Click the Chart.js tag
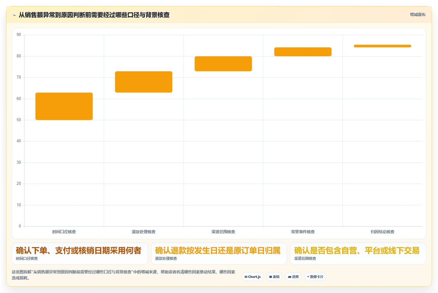Viewport: 438px width, 293px height. click(x=253, y=277)
